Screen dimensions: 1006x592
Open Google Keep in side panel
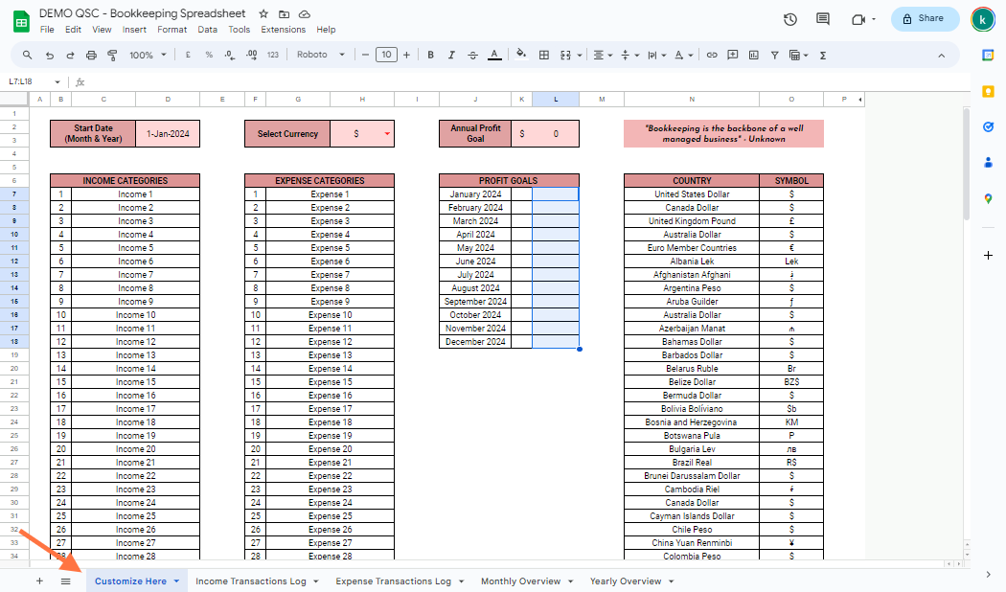(988, 92)
